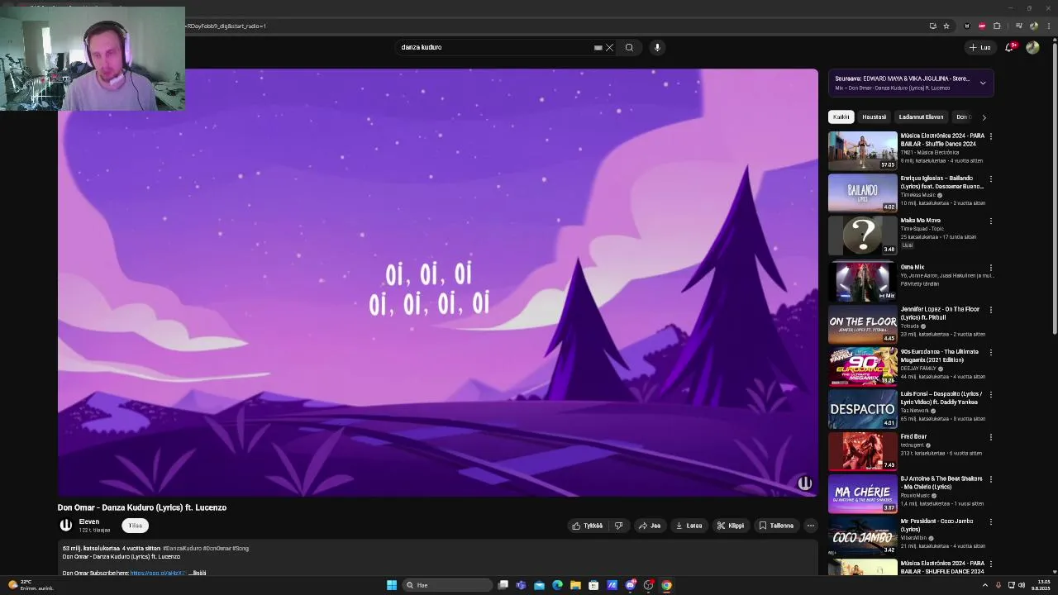Open the Windows Start menu
1058x595 pixels.
392,585
